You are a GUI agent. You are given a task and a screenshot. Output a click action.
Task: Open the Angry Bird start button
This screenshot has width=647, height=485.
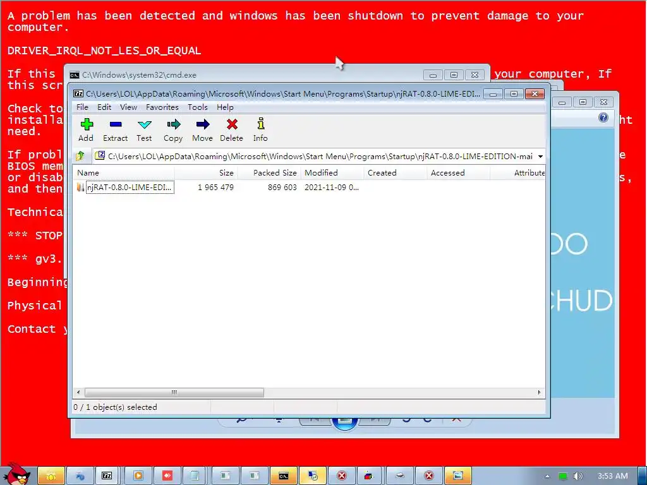16,474
